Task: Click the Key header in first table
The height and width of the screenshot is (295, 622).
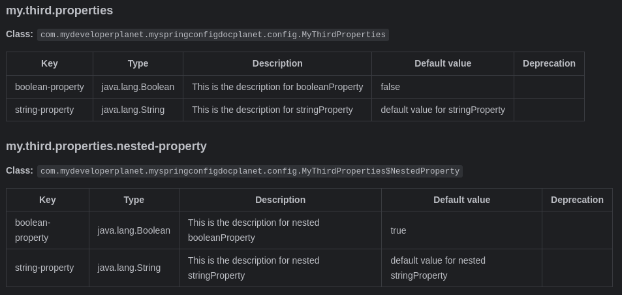Action: [x=50, y=63]
